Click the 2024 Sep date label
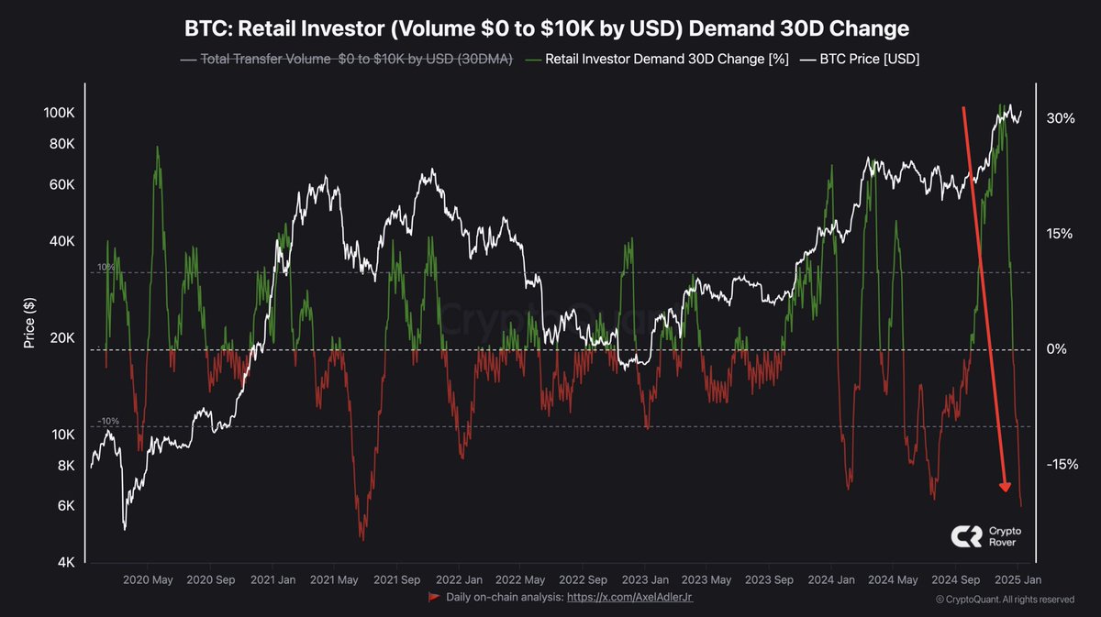This screenshot has height=617, width=1101. click(x=956, y=580)
